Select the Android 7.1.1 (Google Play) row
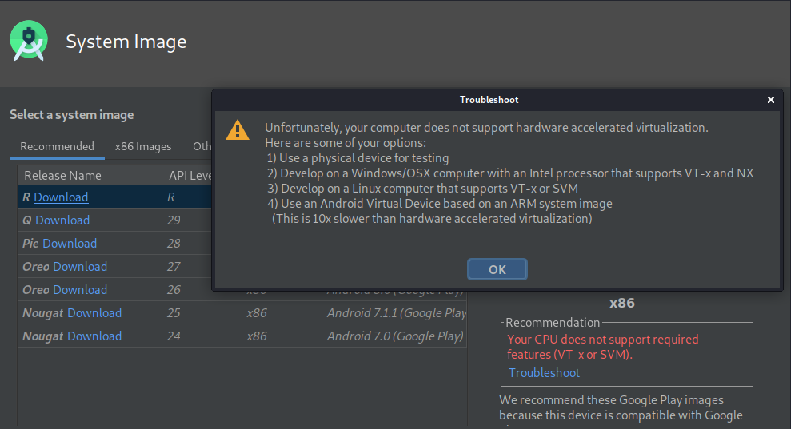 [395, 313]
